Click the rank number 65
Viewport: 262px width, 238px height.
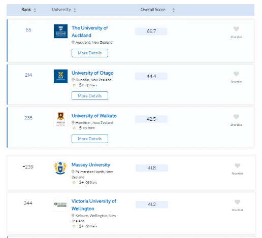(28, 30)
